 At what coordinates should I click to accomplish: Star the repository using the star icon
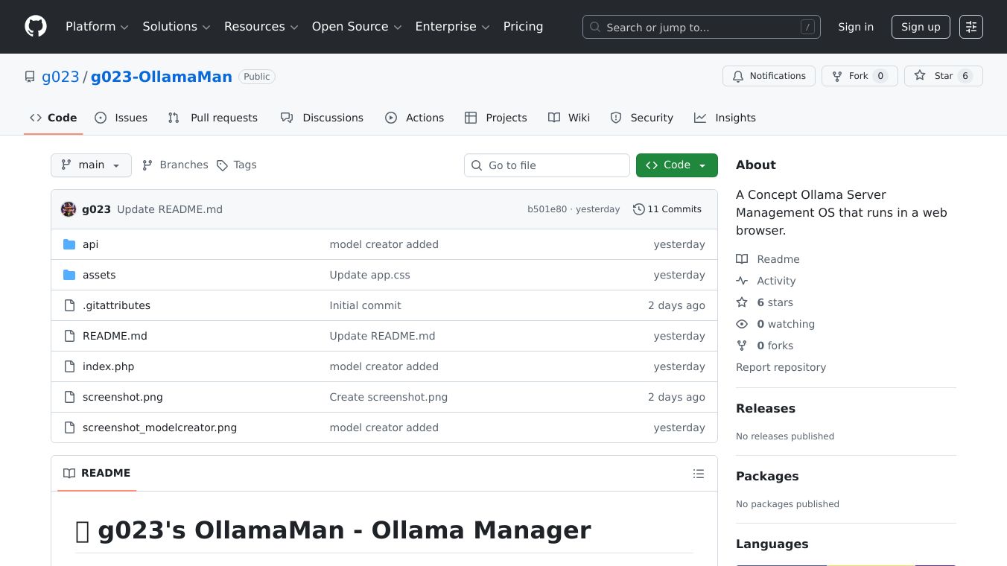tap(921, 75)
